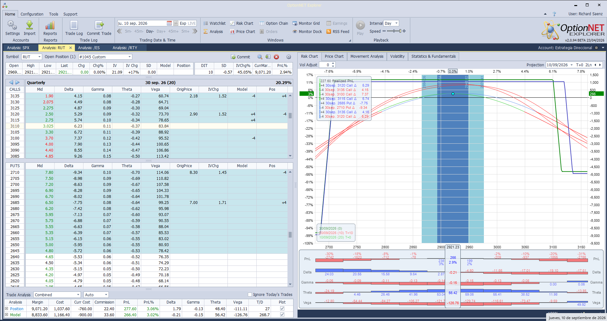Viewport: 607px width, 321px height.
Task: Jump back with the double-left arrow
Action: click(x=120, y=31)
